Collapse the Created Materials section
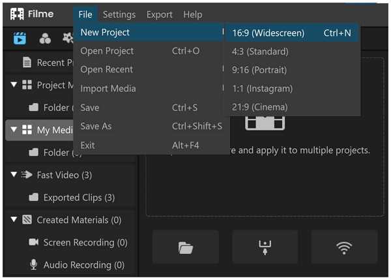Image resolution: width=391 pixels, height=280 pixels. click(x=14, y=220)
